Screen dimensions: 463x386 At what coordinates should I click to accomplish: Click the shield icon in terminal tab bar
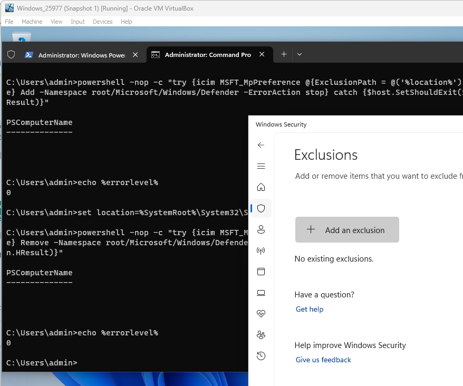pos(11,55)
